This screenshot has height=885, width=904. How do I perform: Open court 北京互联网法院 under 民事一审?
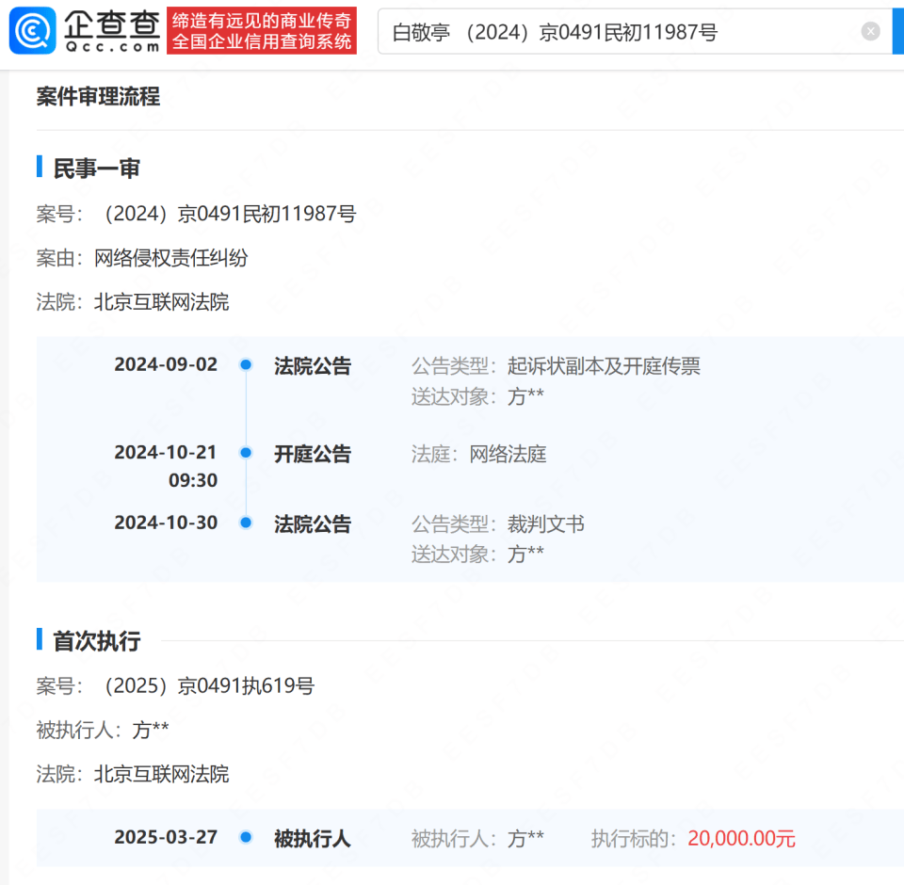[161, 302]
